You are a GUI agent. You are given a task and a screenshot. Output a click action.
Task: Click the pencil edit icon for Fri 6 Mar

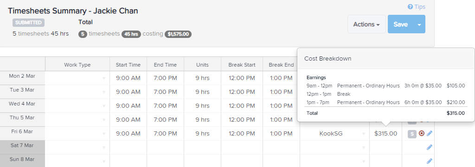[x=429, y=133]
